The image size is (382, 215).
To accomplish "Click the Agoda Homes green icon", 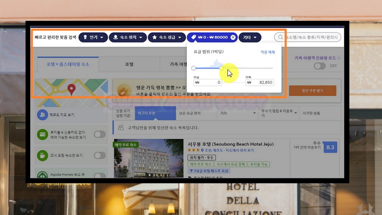I will pos(42,175).
